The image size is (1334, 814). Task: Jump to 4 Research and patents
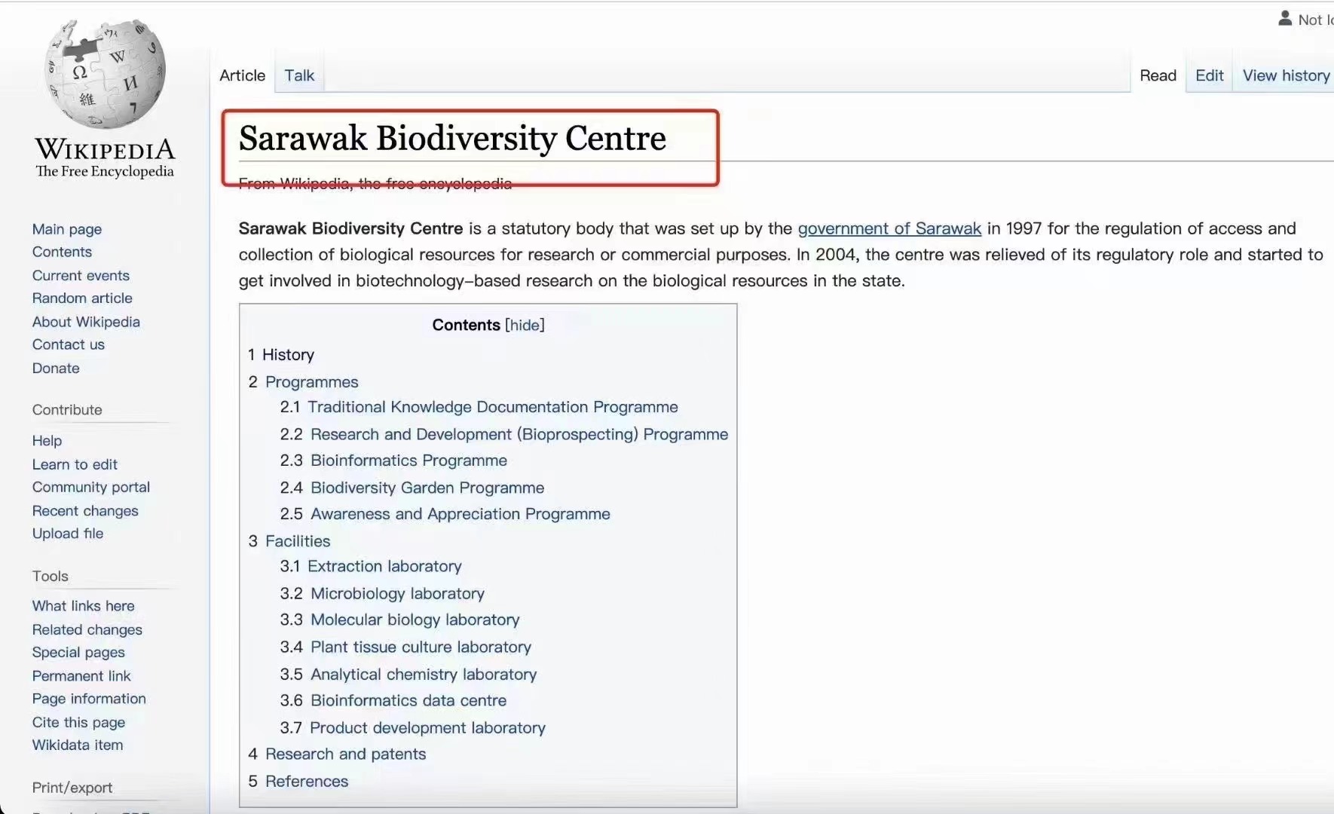[x=337, y=754]
